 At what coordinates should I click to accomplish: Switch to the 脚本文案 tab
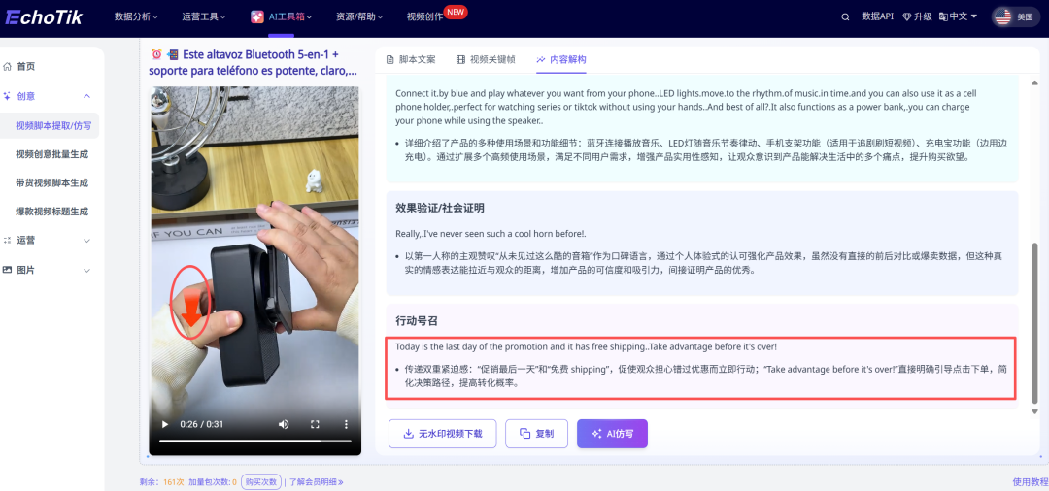click(412, 59)
